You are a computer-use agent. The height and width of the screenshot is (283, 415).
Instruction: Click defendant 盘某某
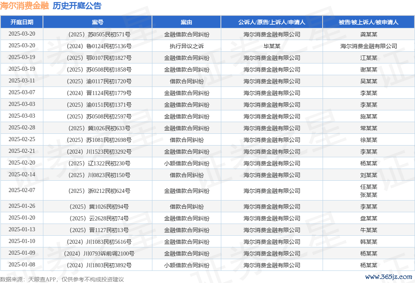pos(369,218)
